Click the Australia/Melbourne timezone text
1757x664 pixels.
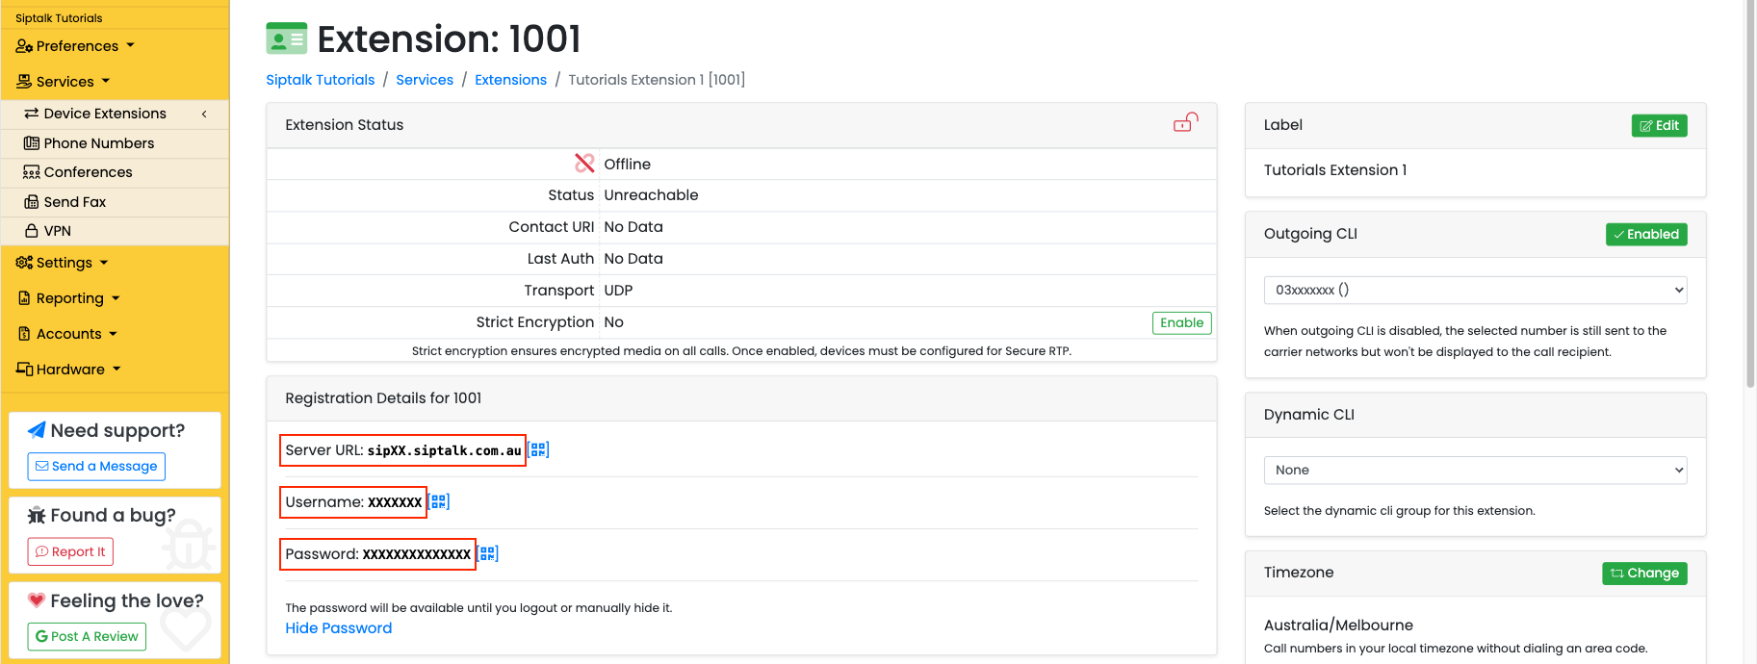(x=1338, y=625)
